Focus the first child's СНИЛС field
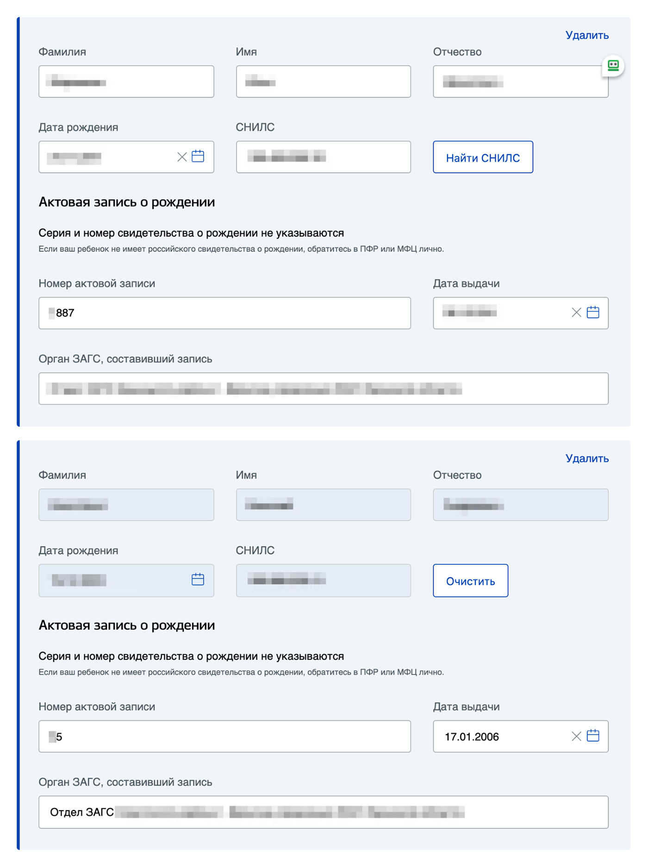This screenshot has height=868, width=648. pyautogui.click(x=323, y=157)
